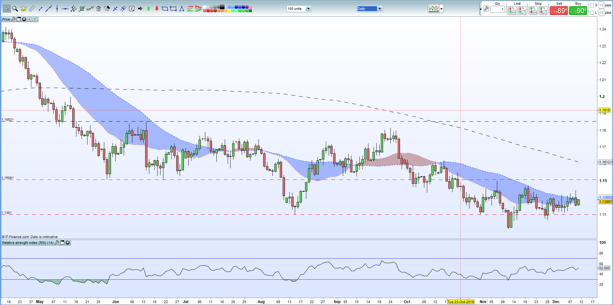Screen dimensions: 613x305
Task: Draw a triangle shape on chart
Action: pyautogui.click(x=182, y=9)
